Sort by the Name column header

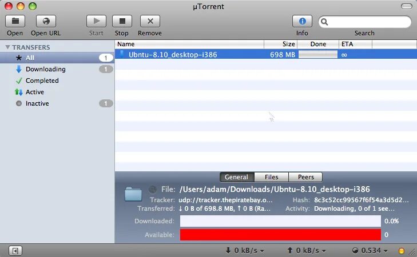point(189,44)
